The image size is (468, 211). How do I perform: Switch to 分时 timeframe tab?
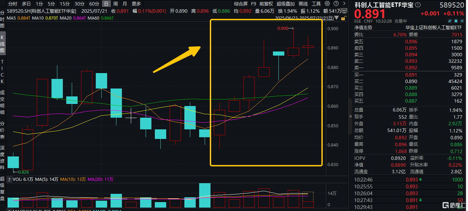pos(13,4)
